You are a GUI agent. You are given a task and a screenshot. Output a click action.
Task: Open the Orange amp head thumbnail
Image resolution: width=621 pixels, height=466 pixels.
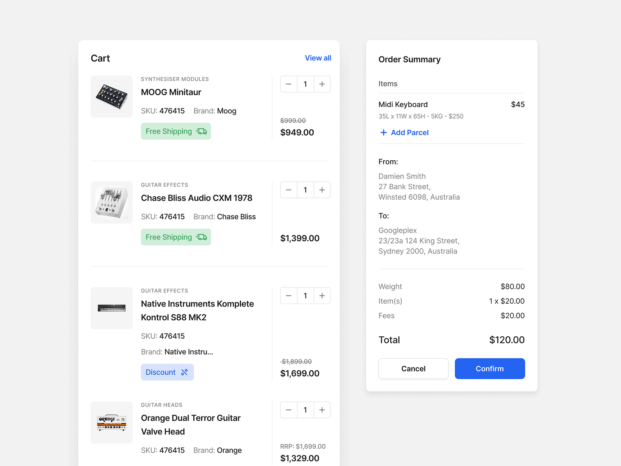pos(111,422)
